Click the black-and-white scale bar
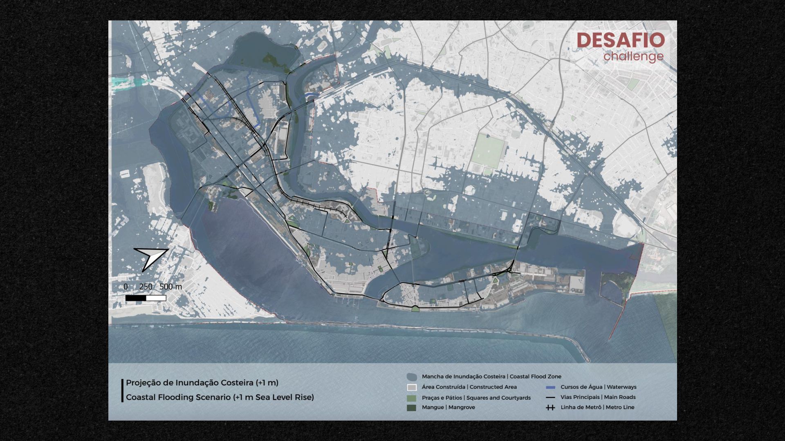785x441 pixels. pyautogui.click(x=146, y=298)
